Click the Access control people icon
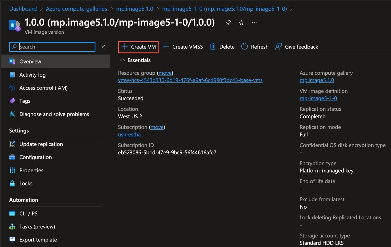Viewport: 391px width, 247px height. coord(12,88)
